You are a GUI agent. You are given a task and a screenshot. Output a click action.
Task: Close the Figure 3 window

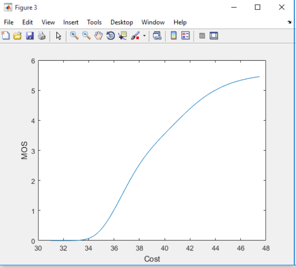pyautogui.click(x=282, y=7)
